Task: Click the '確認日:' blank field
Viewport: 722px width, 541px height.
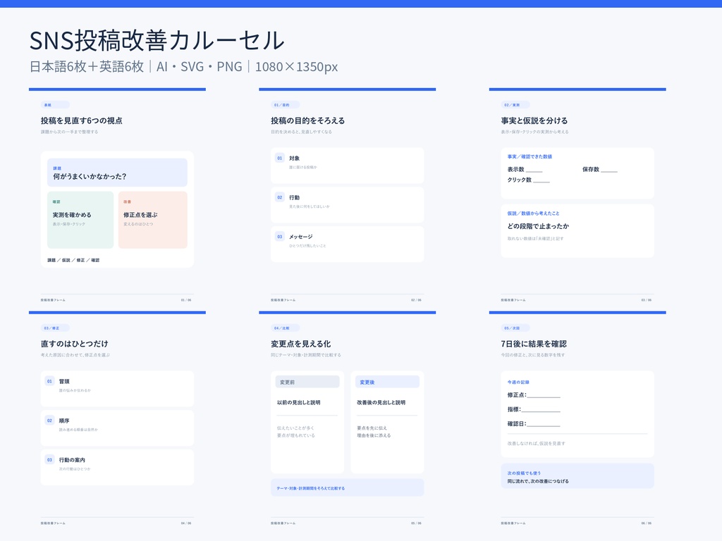Action: pos(544,423)
